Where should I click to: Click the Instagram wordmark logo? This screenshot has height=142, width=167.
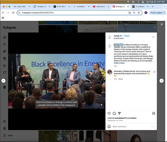[x=10, y=27]
